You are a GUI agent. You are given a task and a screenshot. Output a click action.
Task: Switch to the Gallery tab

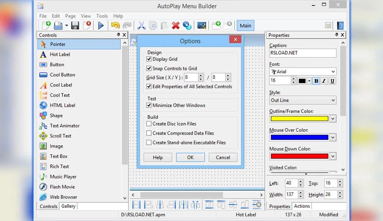coord(68,206)
